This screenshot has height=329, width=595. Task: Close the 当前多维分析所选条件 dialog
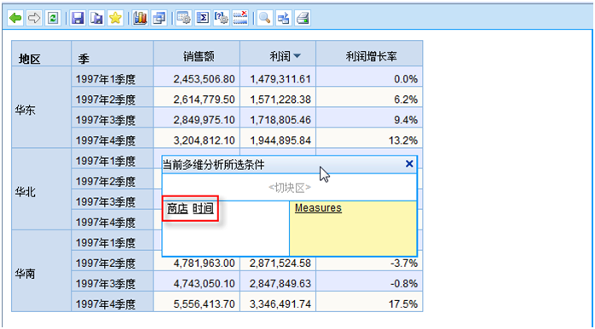[x=409, y=163]
